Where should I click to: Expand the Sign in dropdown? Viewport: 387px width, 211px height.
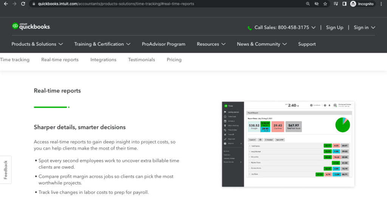[x=364, y=28]
